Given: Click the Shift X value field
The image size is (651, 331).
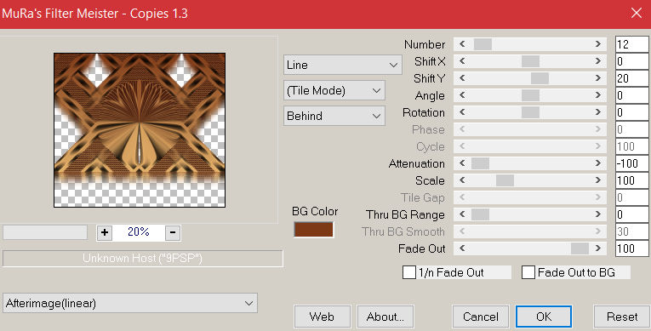Looking at the screenshot, I should coord(632,61).
